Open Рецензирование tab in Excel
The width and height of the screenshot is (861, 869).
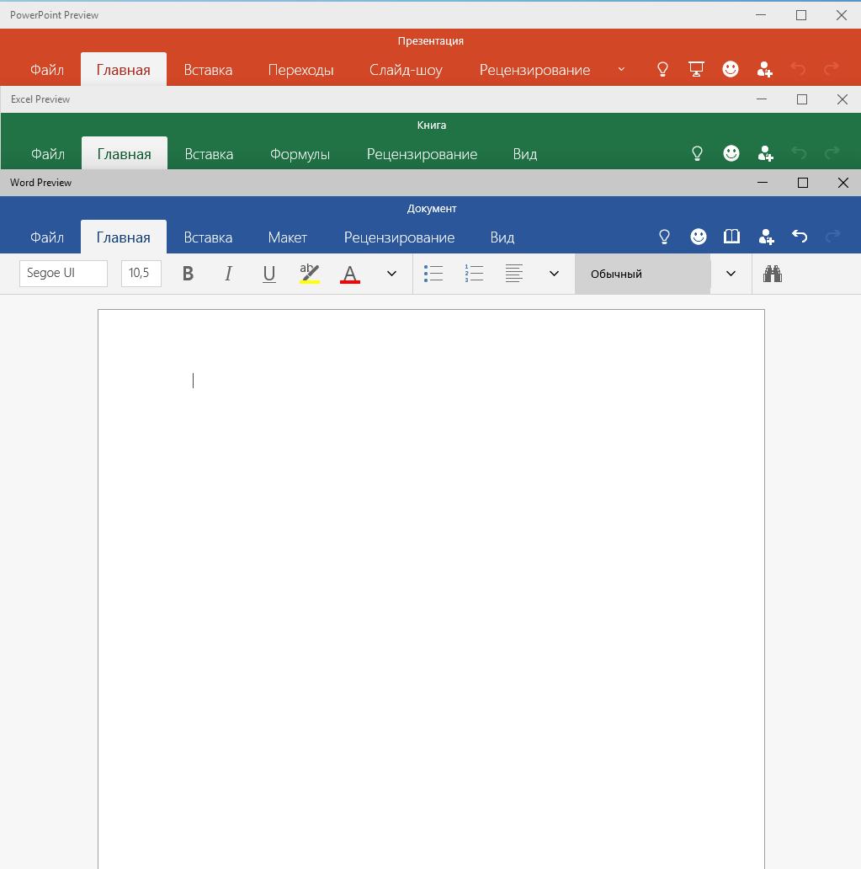point(423,154)
